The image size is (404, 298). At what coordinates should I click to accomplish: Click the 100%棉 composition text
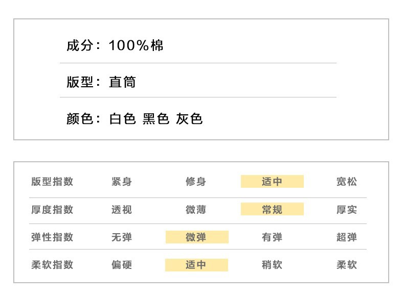136,46
